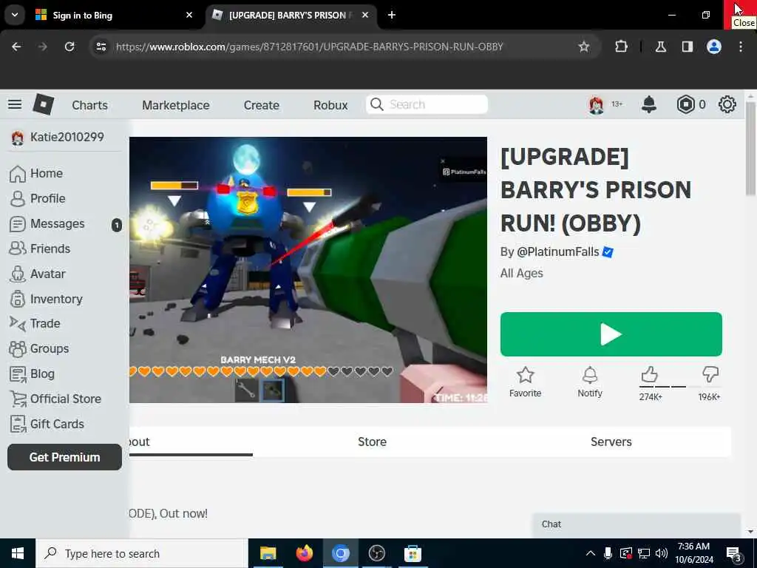This screenshot has height=568, width=757.
Task: Dislike the game with thumbs down
Action: click(710, 375)
